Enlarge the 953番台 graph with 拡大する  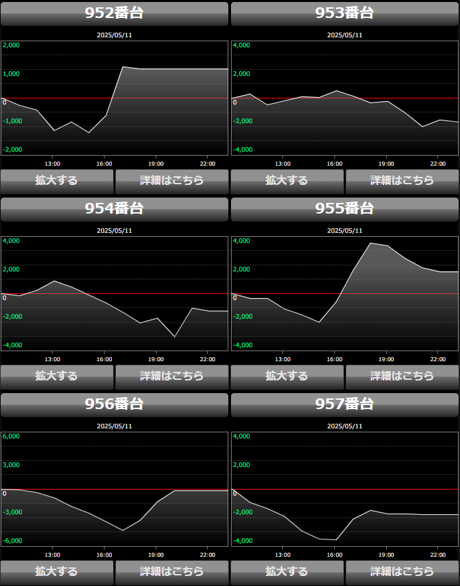click(x=287, y=182)
